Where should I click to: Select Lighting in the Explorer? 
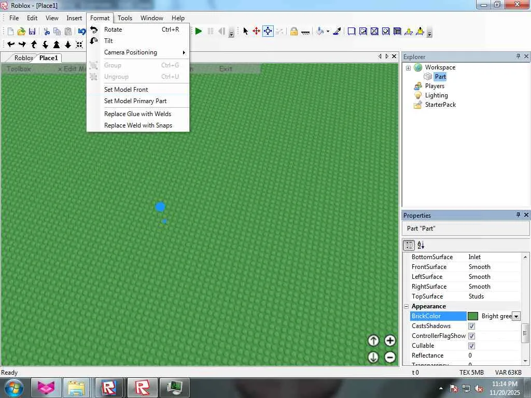coord(436,95)
